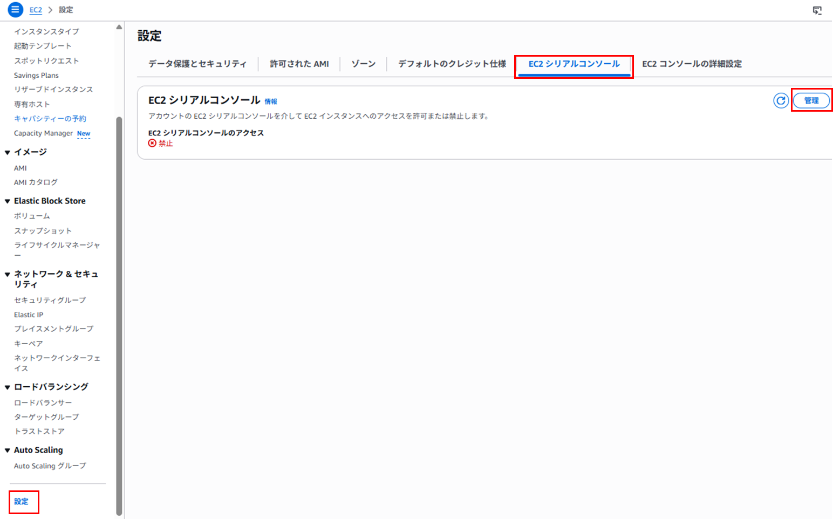Image resolution: width=833 pixels, height=519 pixels.
Task: Switch to the EC2 コンソールの詳細設定 tab
Action: [692, 64]
